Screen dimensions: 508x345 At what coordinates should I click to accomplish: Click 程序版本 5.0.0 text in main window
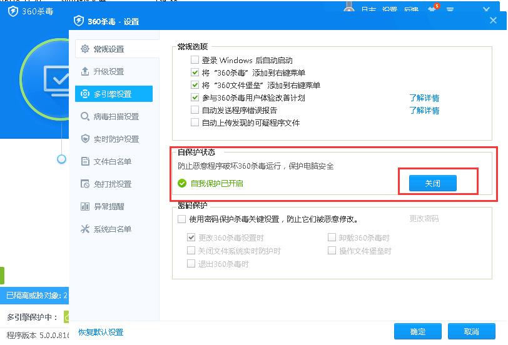(38, 335)
